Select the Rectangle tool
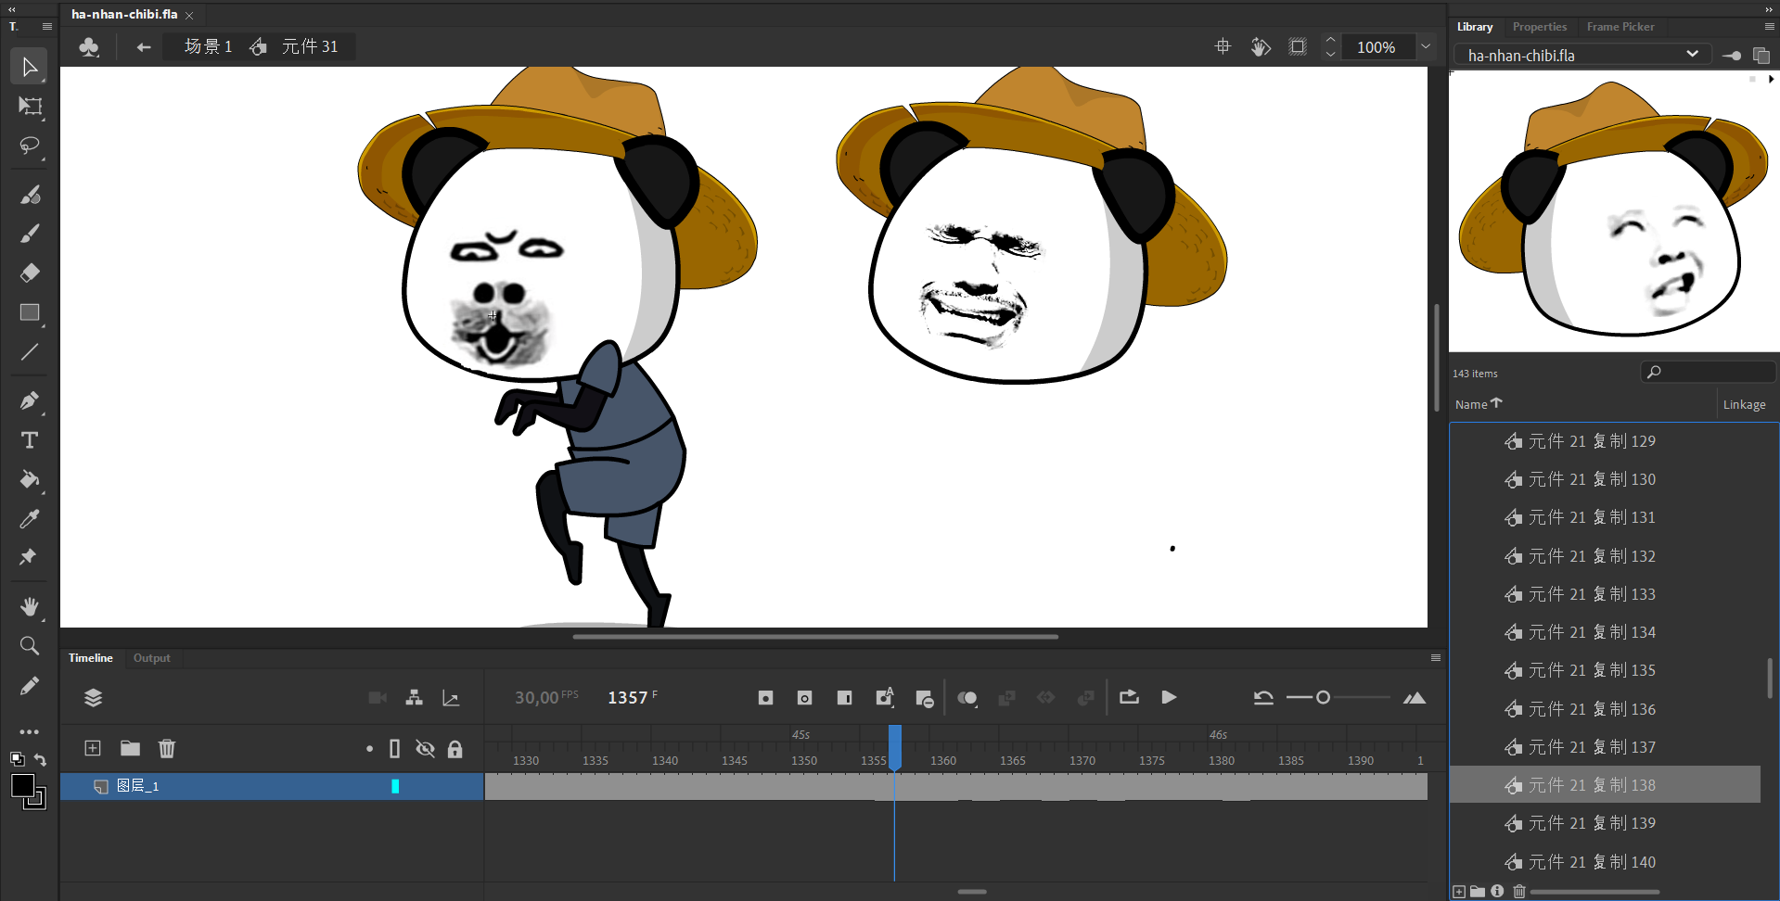Image resolution: width=1780 pixels, height=901 pixels. pos(30,312)
